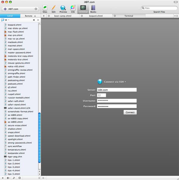Close the Terminal tab
Viewport: 179px width, 180px height.
[x=115, y=16]
